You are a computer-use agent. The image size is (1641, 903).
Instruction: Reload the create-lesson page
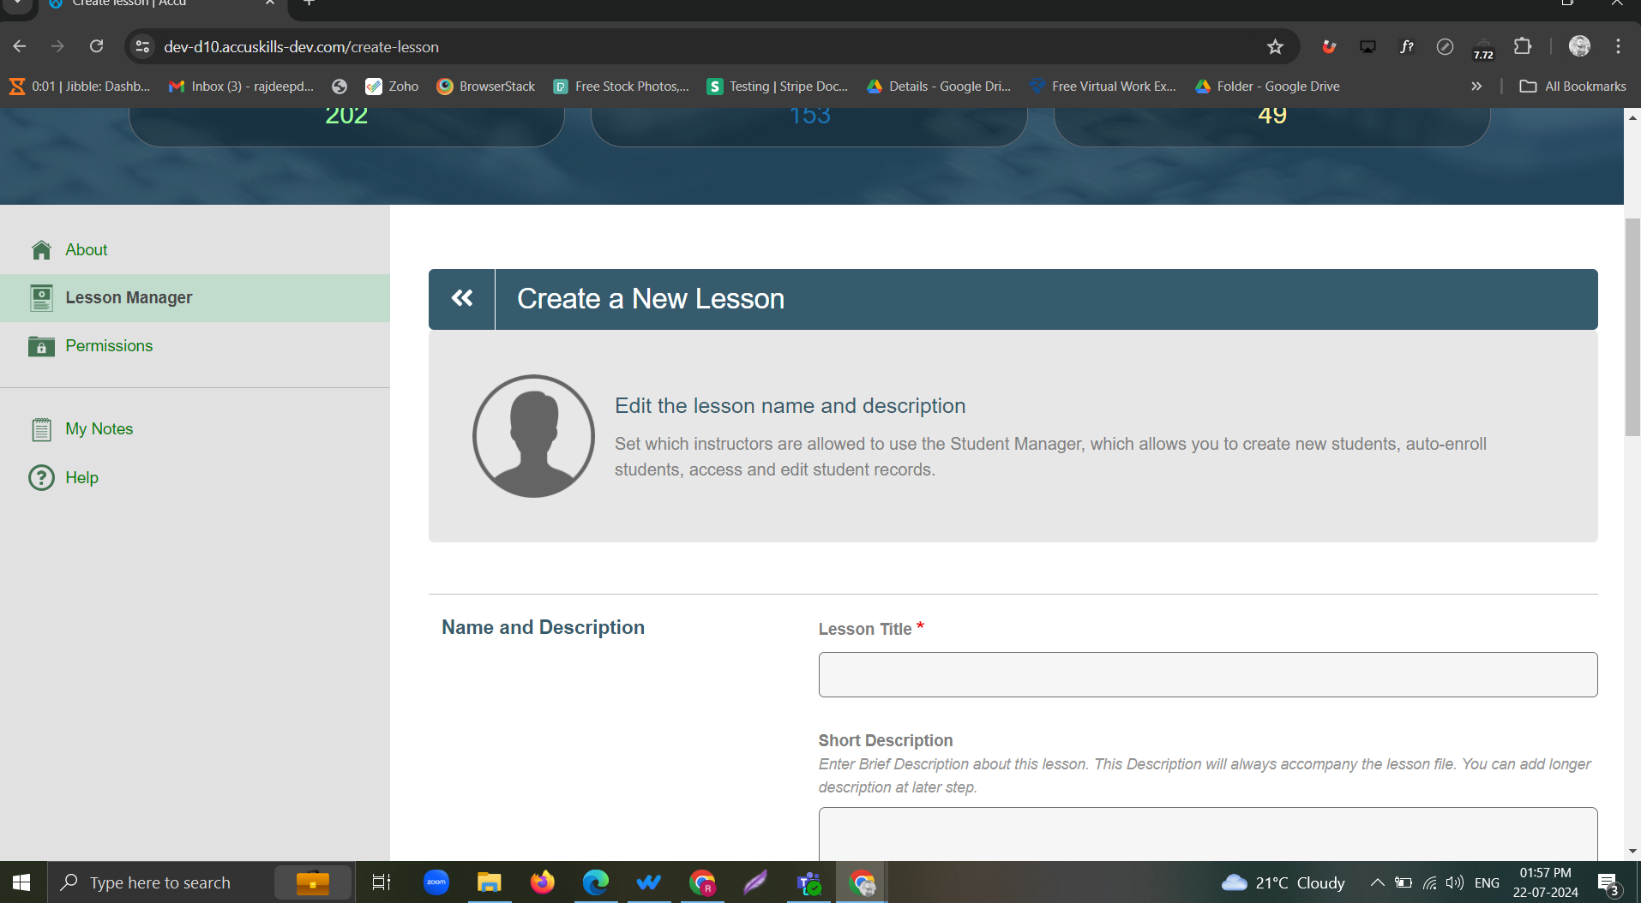coord(97,47)
